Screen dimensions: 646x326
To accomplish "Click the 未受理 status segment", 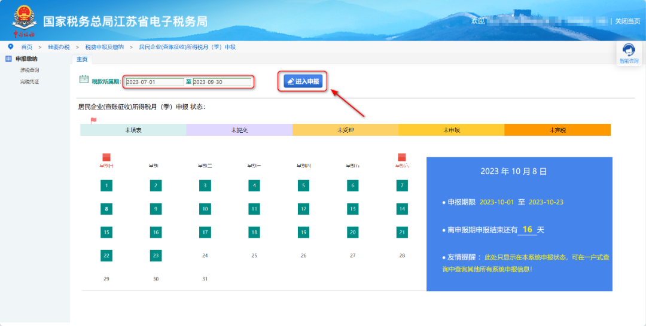I will point(345,130).
